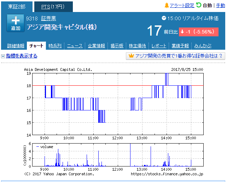Image resolution: width=227 pixels, height=182 pixels.
Task: Open the 時系列 tab
Action: [x=55, y=46]
